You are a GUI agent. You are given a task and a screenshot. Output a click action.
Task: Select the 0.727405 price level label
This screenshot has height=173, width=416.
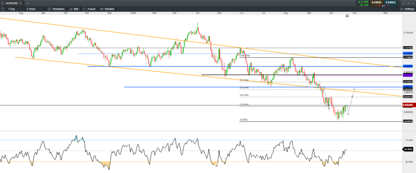click(x=408, y=48)
